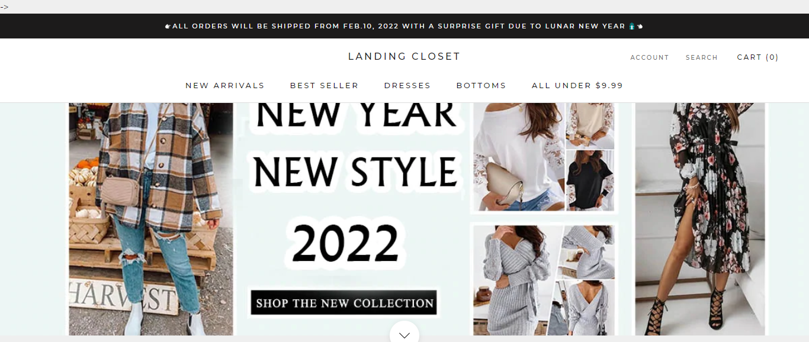809x342 pixels.
Task: Click the gift emoji in announcement bar
Action: pyautogui.click(x=631, y=26)
